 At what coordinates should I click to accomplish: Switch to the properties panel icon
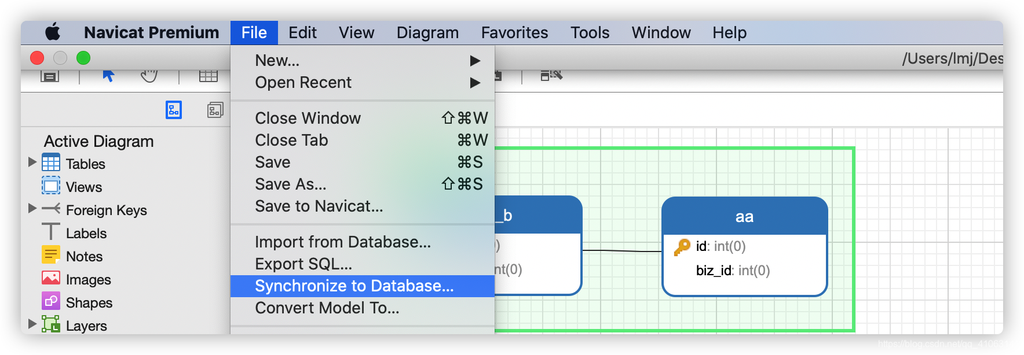(215, 110)
